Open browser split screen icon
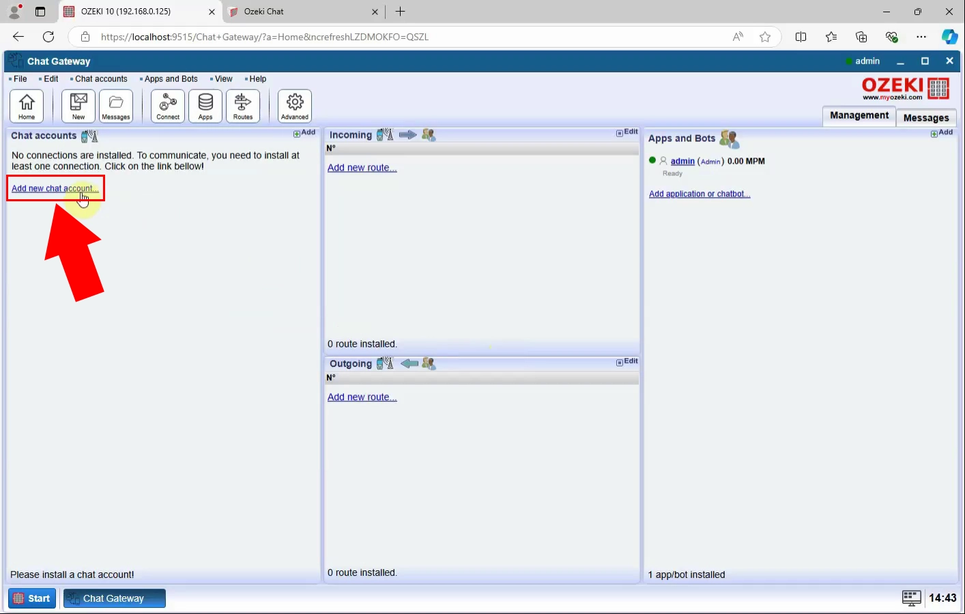 point(801,37)
